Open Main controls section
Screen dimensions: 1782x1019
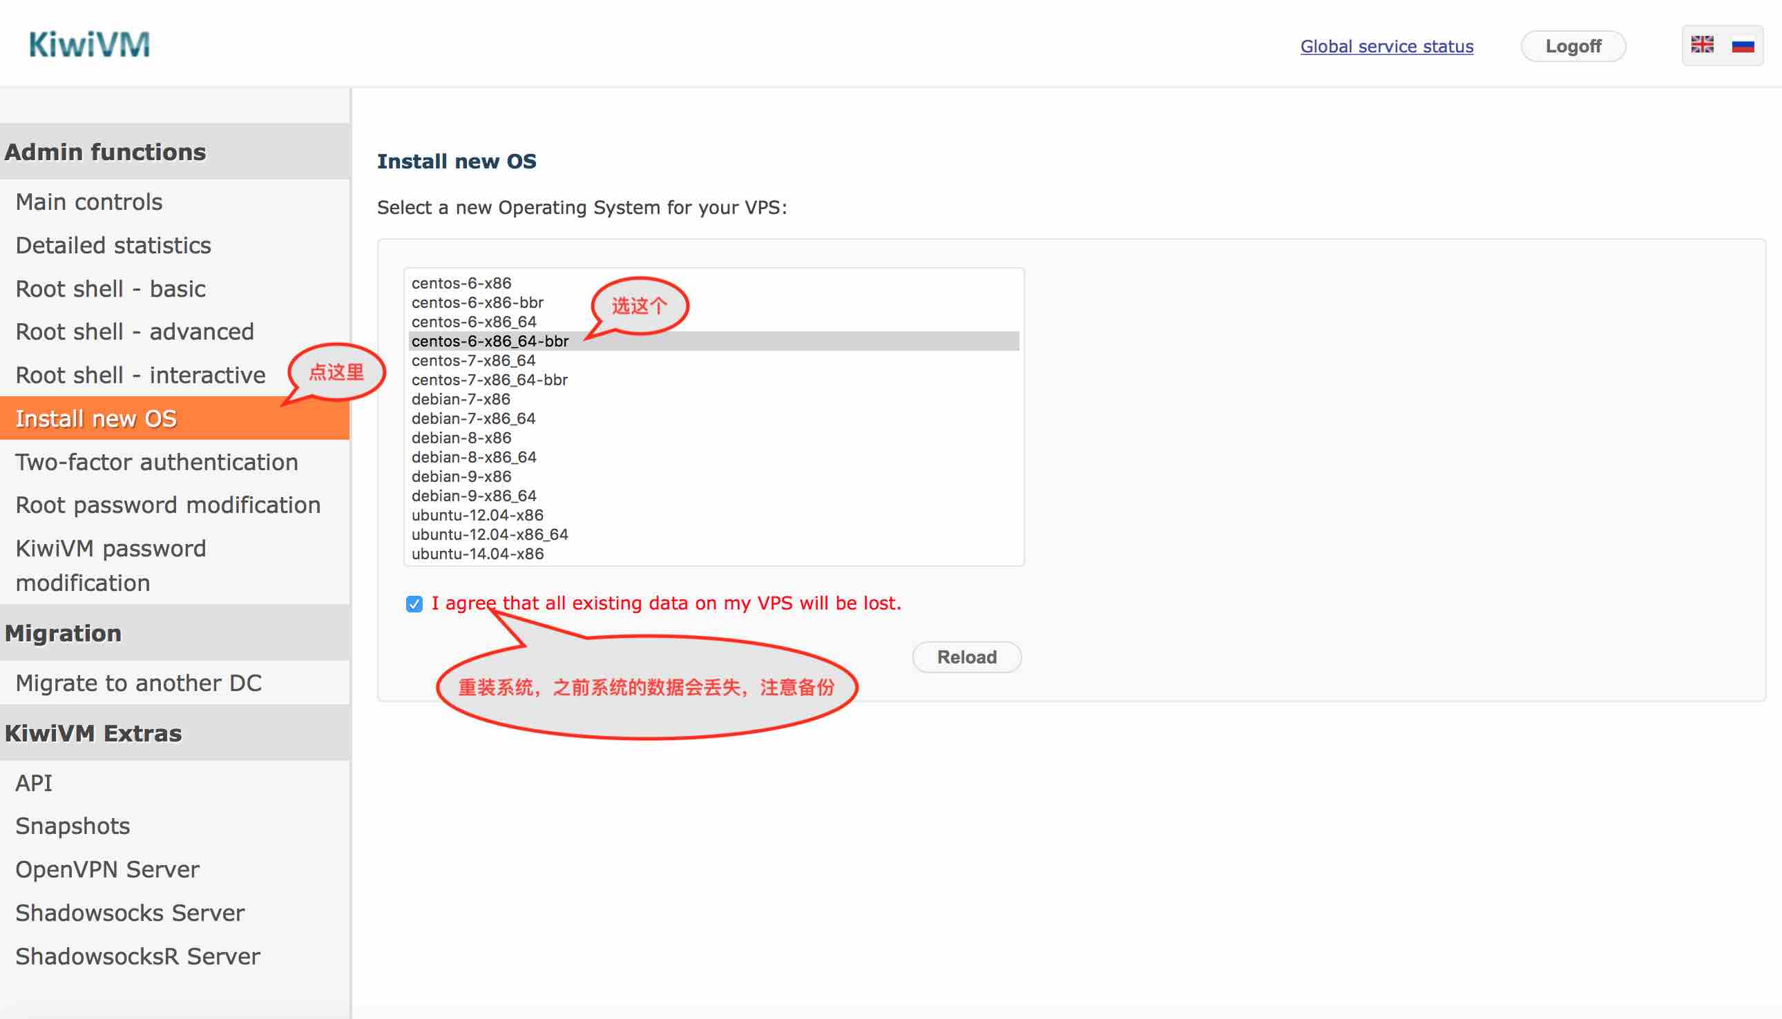pos(89,202)
